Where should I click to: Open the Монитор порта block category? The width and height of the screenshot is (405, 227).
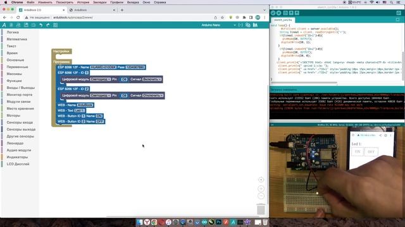20,95
